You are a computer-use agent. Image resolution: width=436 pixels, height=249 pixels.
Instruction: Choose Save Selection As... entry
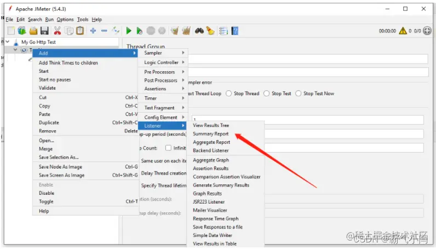pos(59,157)
